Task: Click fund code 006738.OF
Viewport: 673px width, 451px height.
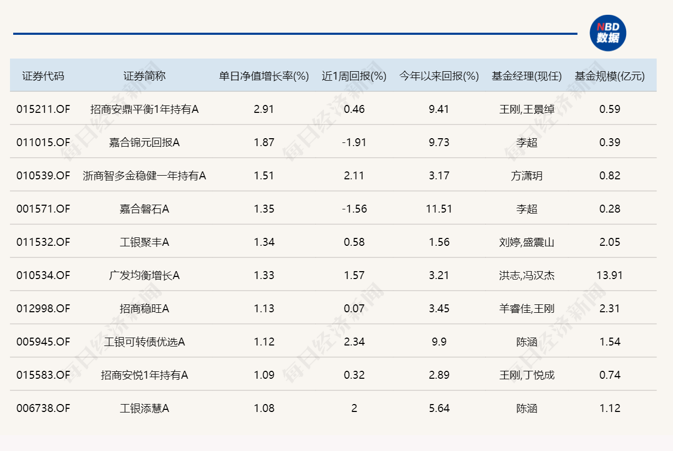Action: click(x=43, y=408)
